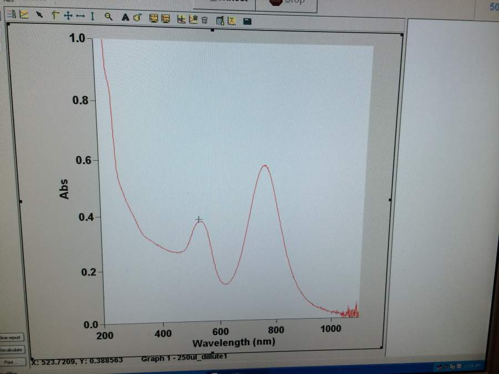Click the 800 tick label on the wavelength axis
499x374 pixels.
click(x=276, y=330)
